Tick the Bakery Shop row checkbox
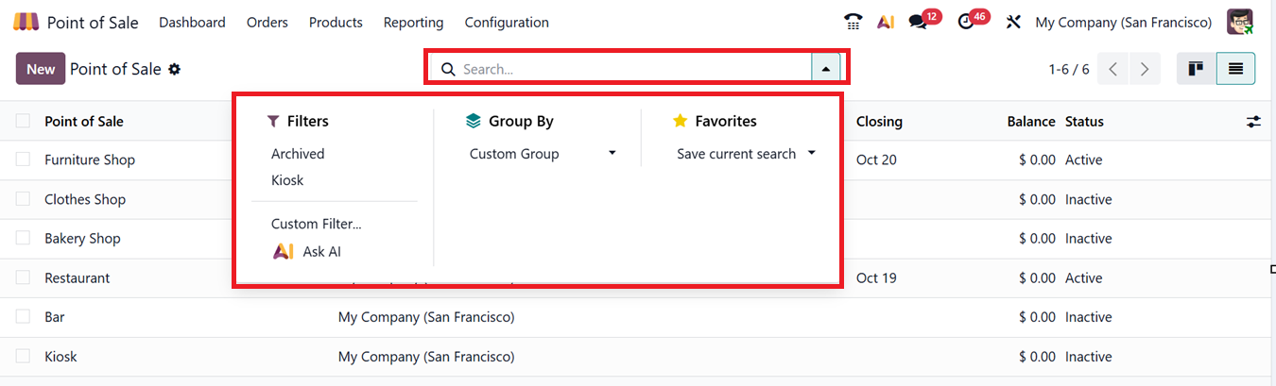 coord(23,239)
